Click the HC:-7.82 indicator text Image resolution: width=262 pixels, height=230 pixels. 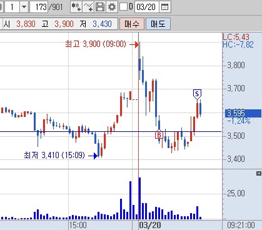pos(238,44)
